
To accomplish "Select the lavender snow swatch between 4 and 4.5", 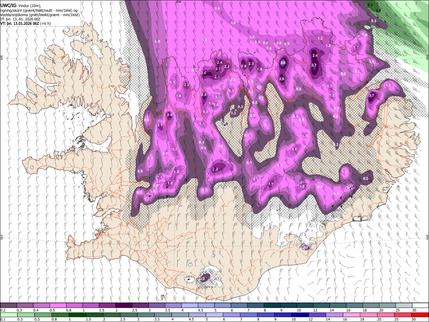I will pyautogui.click(x=189, y=305).
